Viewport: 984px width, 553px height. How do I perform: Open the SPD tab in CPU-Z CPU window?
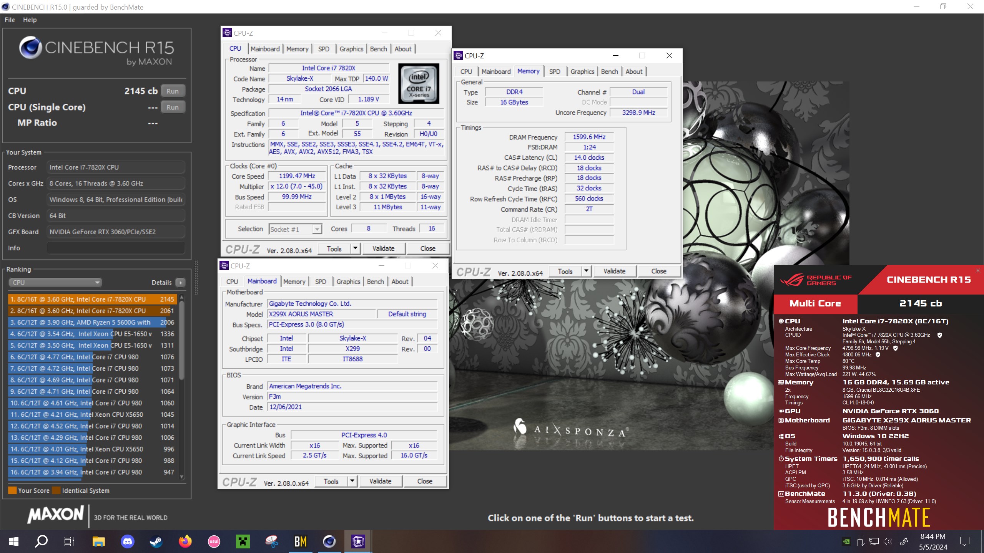tap(324, 49)
